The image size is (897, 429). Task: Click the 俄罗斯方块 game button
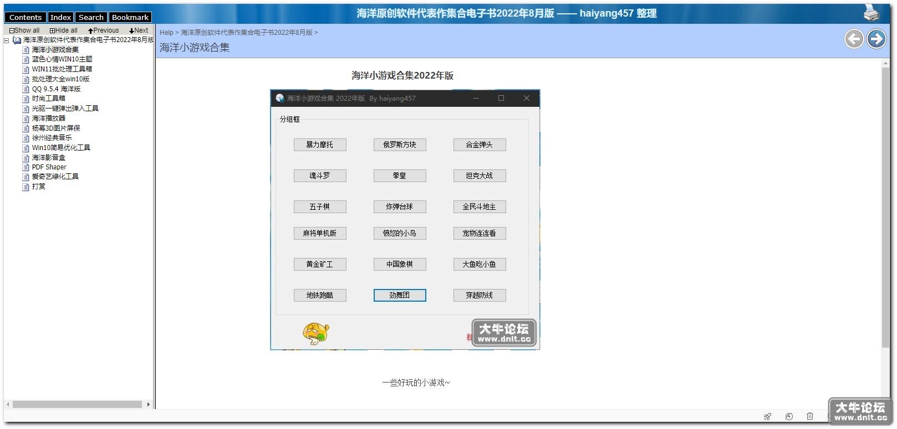point(400,145)
